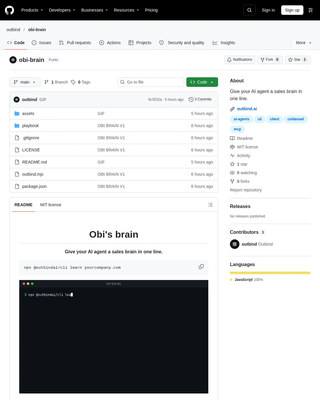The image size is (320, 400).
Task: Open the green Code dropdown
Action: coord(202,82)
